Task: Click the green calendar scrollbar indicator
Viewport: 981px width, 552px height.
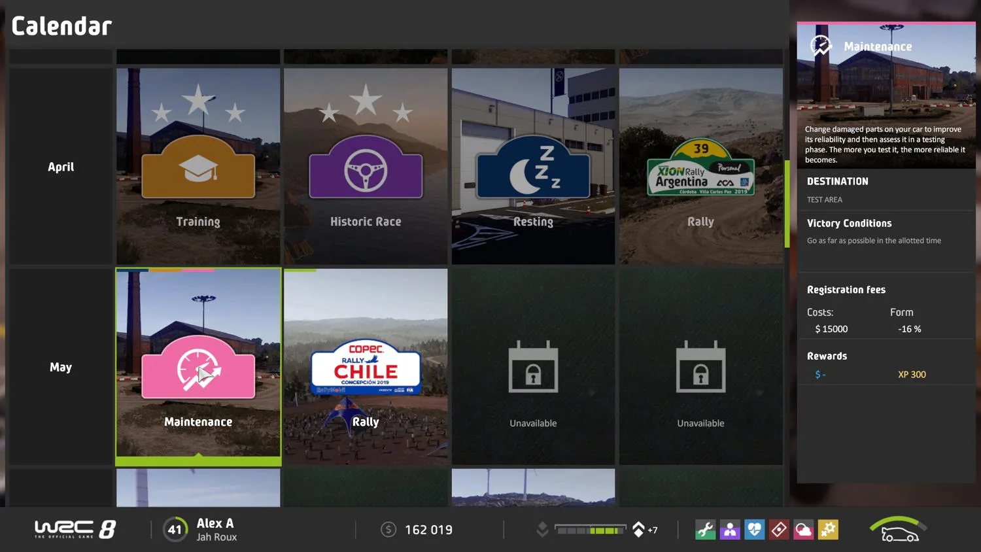Action: (787, 204)
